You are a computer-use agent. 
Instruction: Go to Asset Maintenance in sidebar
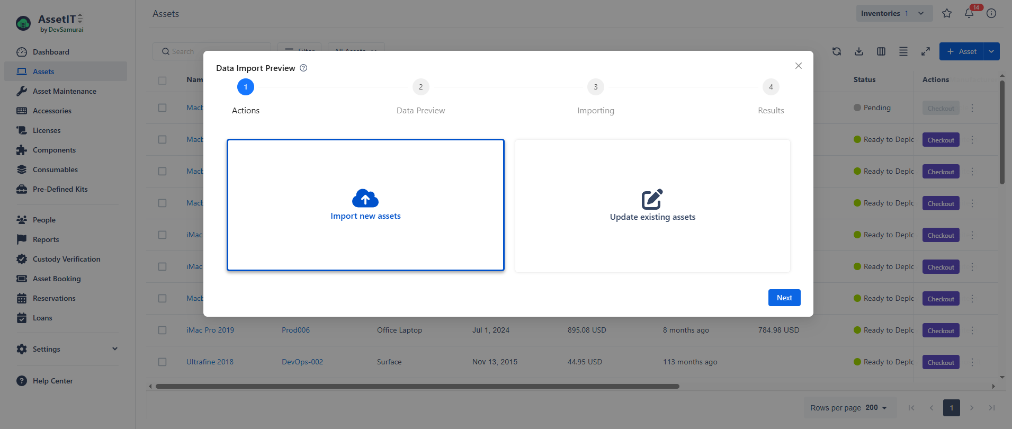pyautogui.click(x=64, y=91)
